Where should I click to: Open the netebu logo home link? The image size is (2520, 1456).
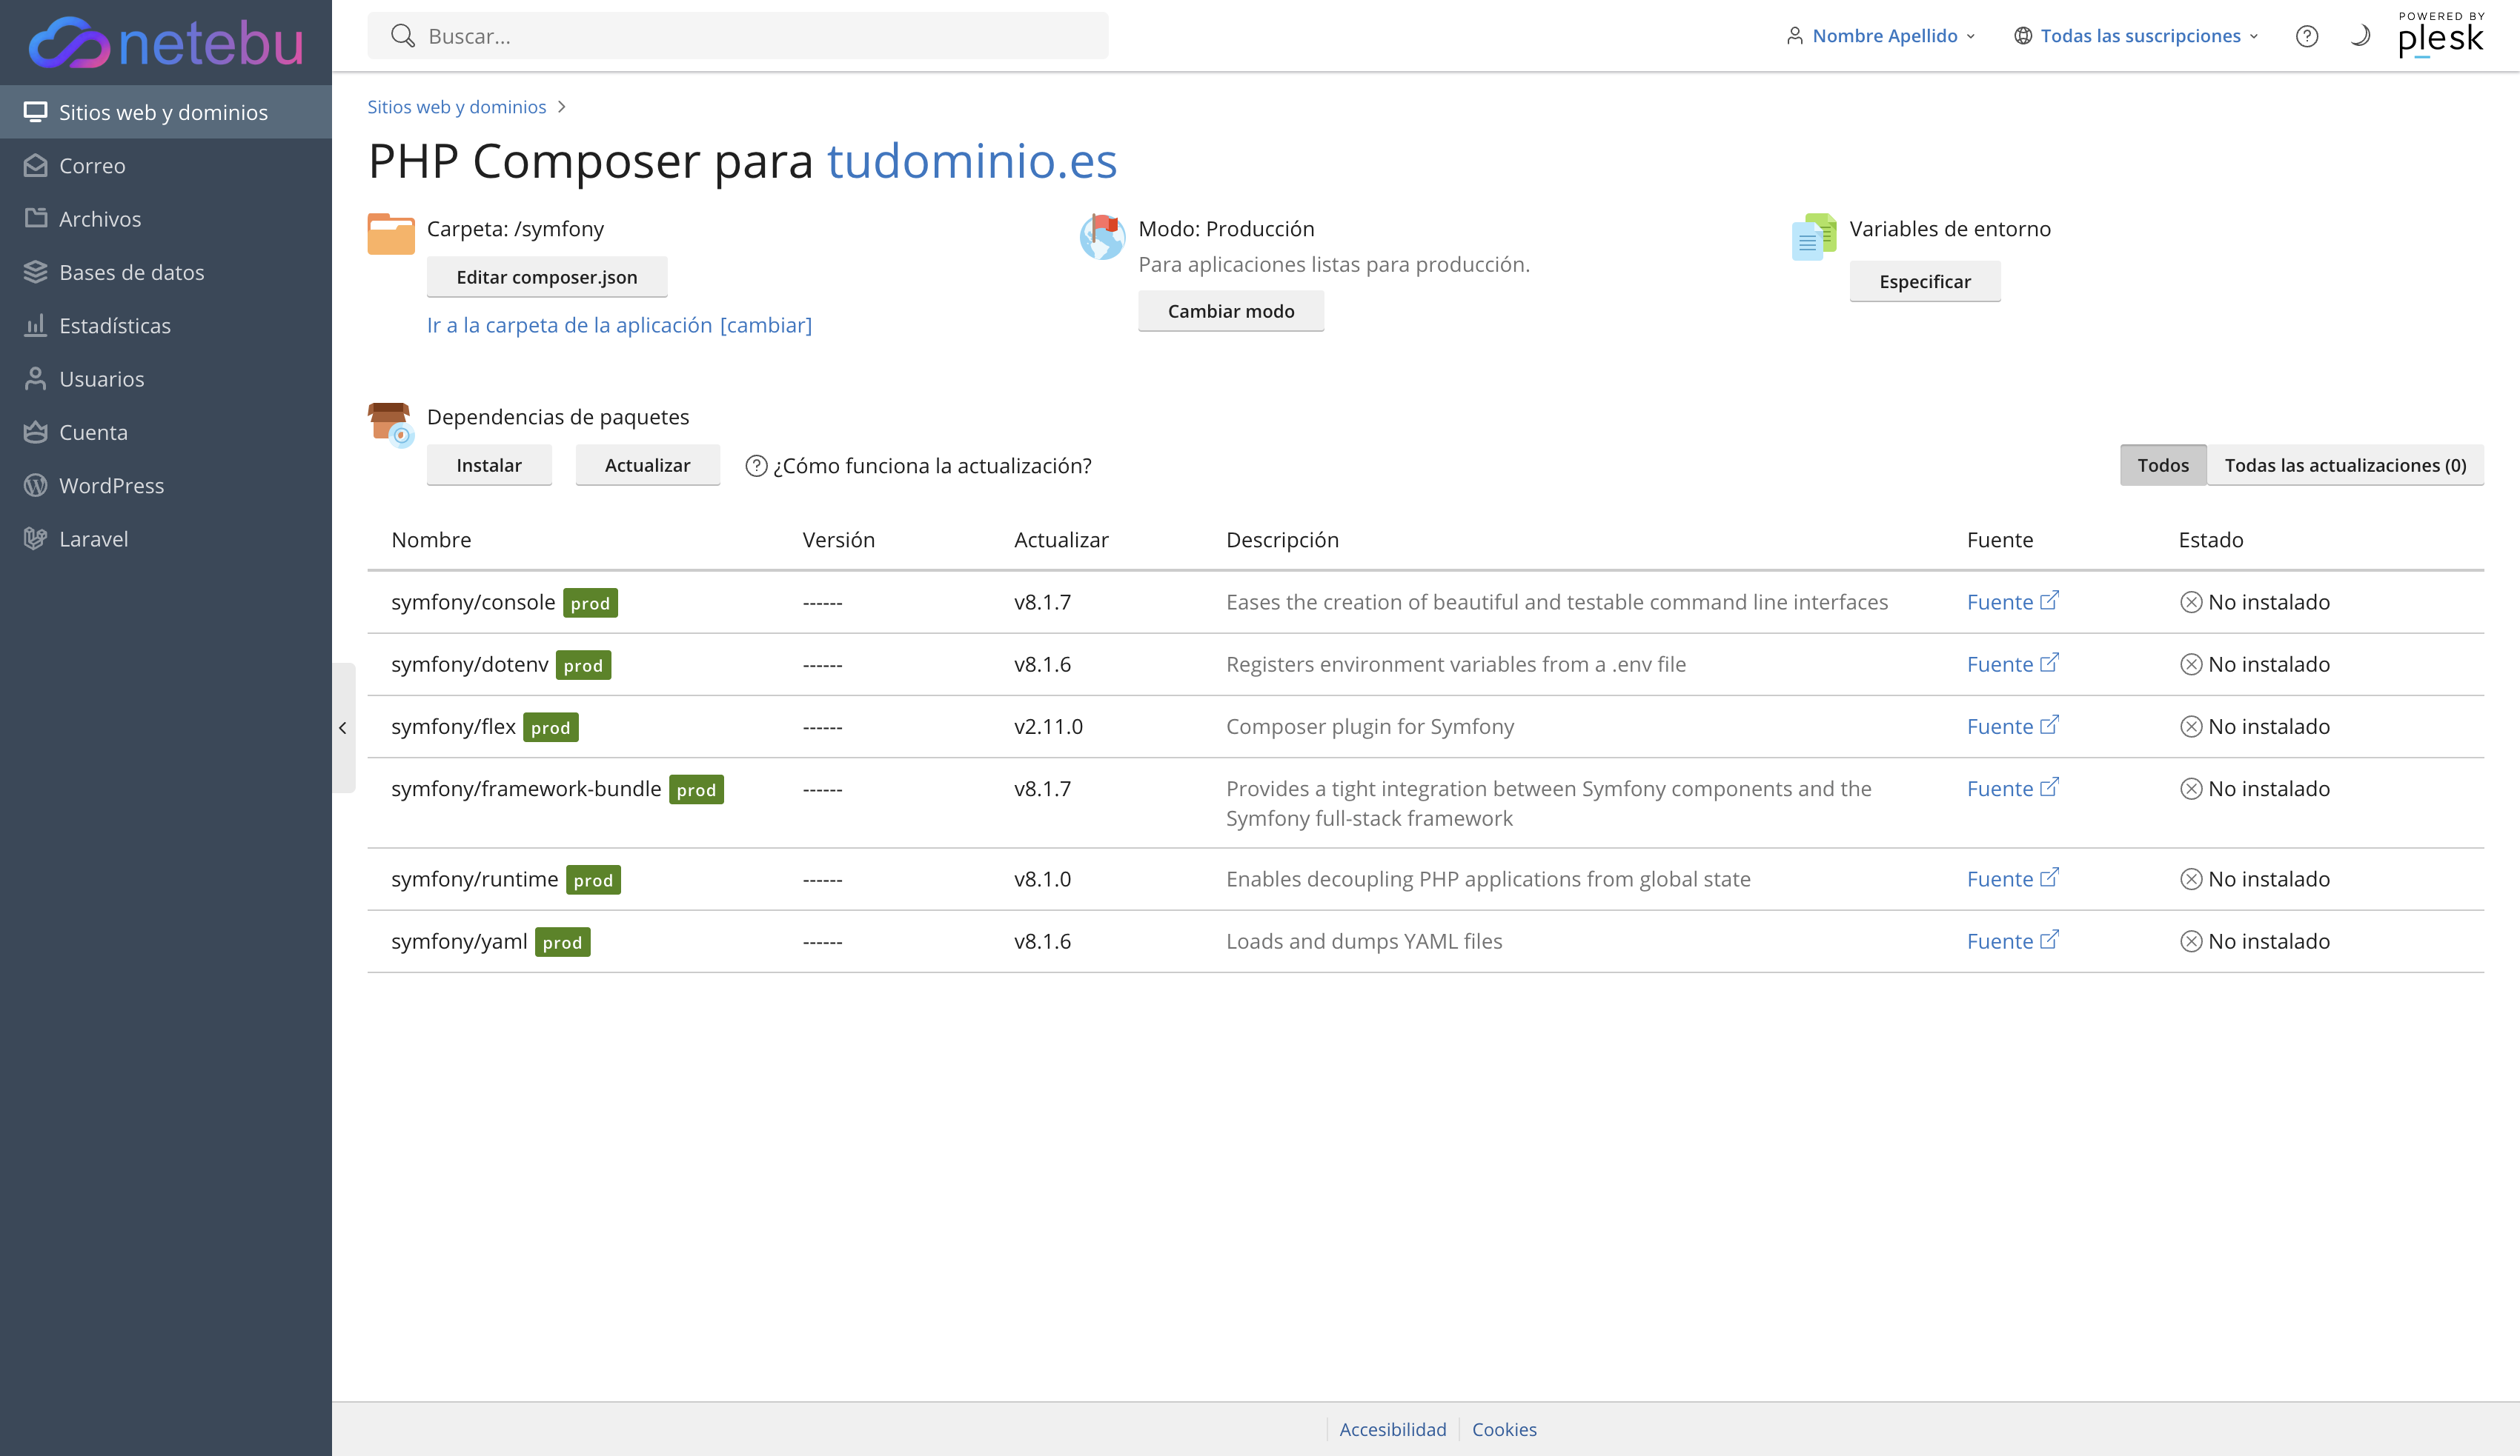(166, 42)
